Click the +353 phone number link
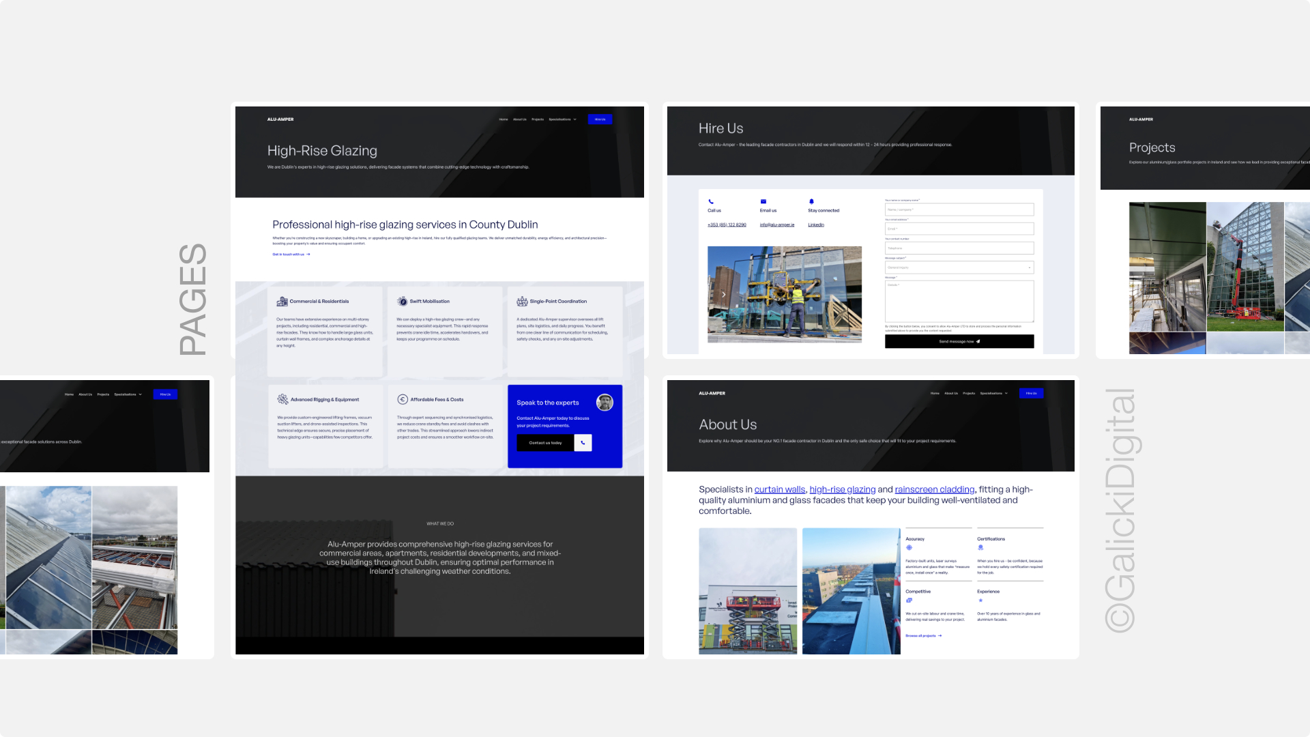Image resolution: width=1310 pixels, height=737 pixels. coord(727,225)
